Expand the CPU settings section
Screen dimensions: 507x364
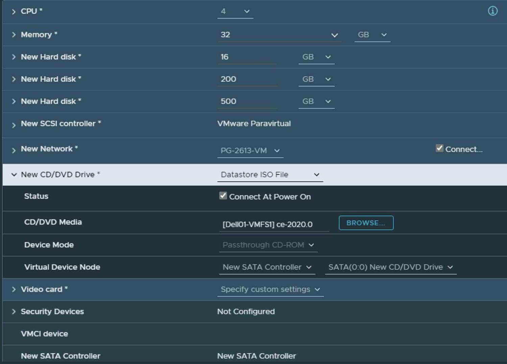coord(14,11)
